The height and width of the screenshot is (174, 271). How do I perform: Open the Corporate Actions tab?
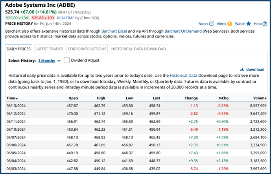coord(87,49)
